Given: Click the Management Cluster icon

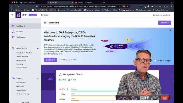Looking at the screenshot, I should [x=60, y=74].
